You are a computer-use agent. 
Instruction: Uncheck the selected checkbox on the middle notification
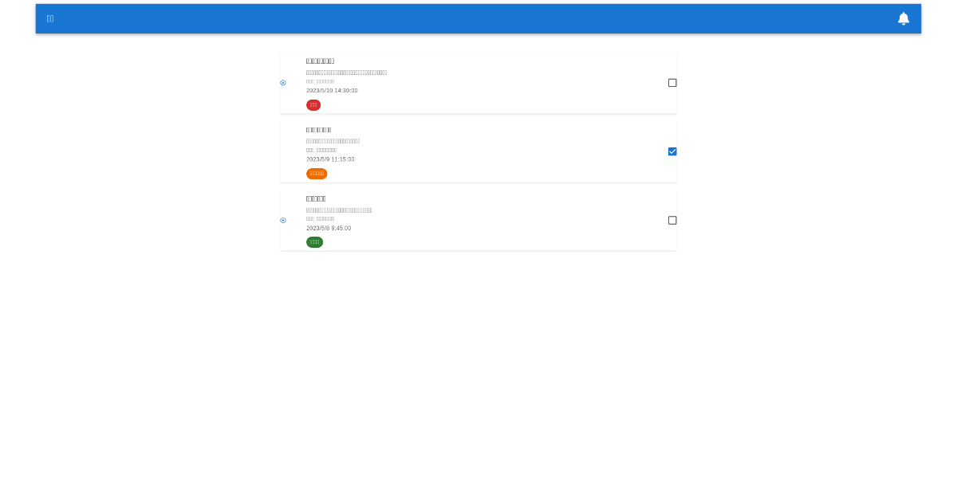point(672,151)
